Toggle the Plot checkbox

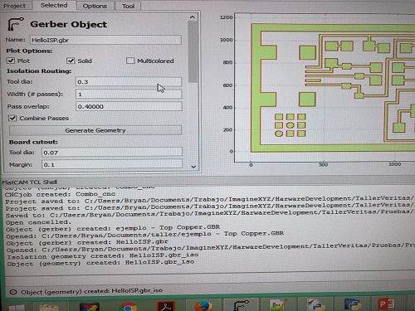[11, 61]
